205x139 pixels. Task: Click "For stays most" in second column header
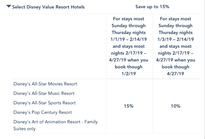[176, 19]
